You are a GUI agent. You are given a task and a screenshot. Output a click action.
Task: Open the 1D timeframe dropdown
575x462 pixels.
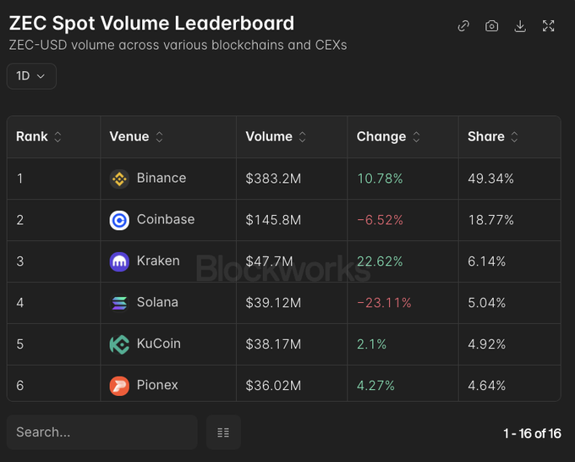[x=31, y=76]
